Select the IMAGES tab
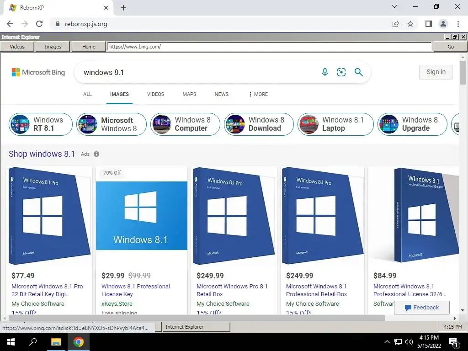The height and width of the screenshot is (351, 468). pos(119,94)
